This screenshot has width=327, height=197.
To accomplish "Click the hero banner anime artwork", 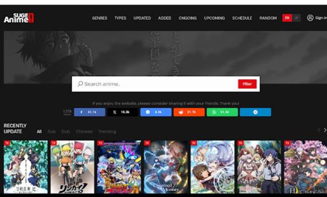I will tap(165, 53).
